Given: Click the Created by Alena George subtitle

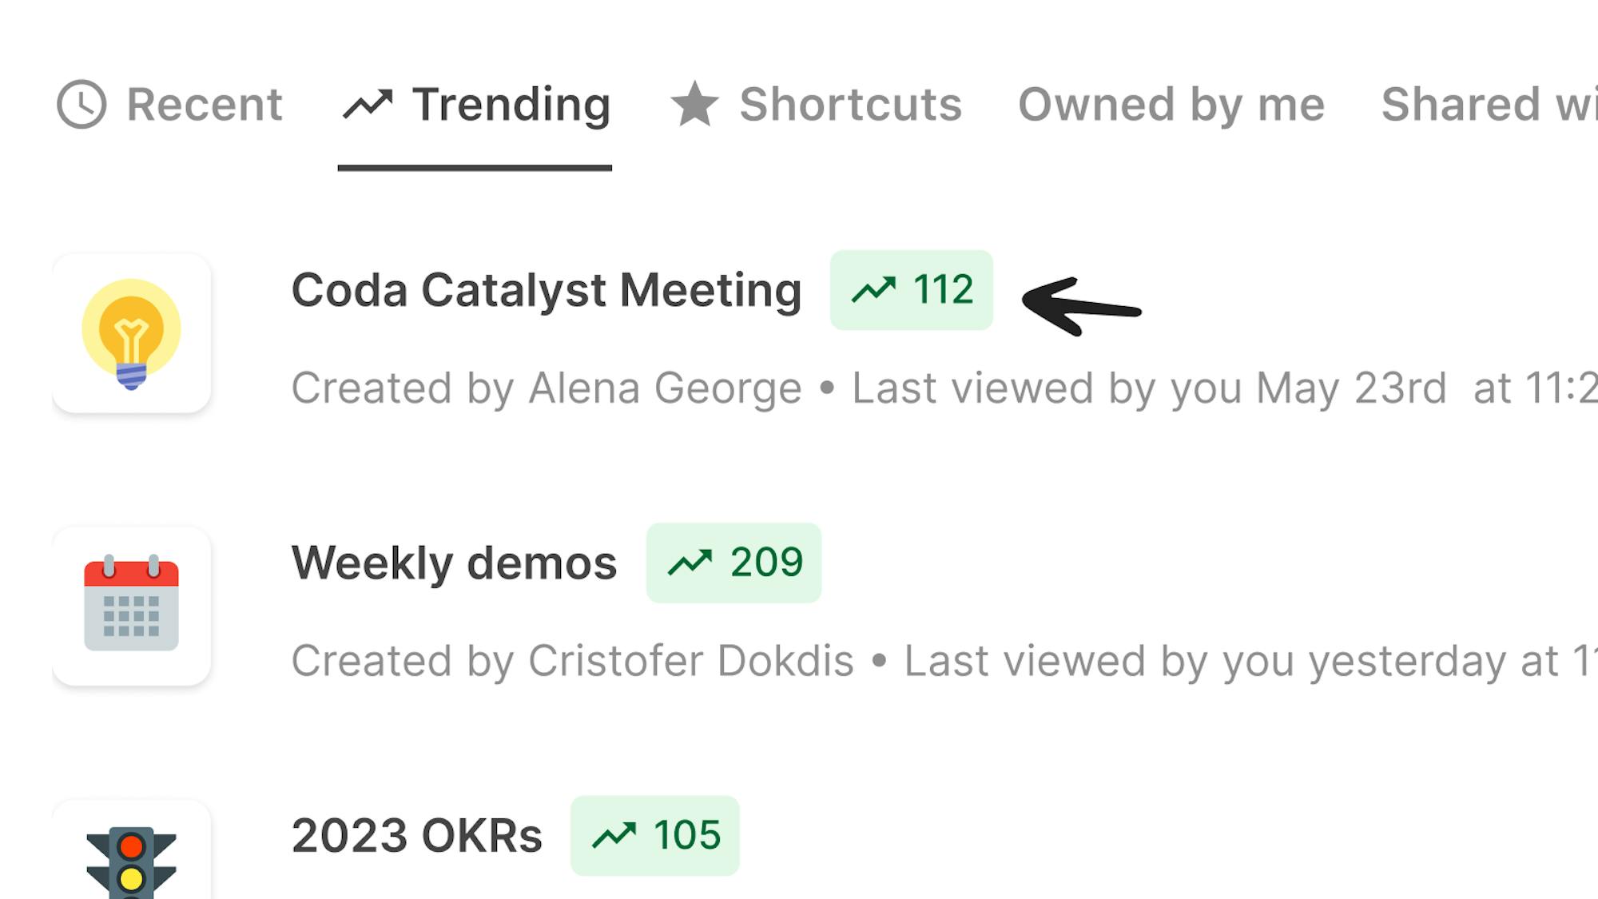Looking at the screenshot, I should point(546,388).
